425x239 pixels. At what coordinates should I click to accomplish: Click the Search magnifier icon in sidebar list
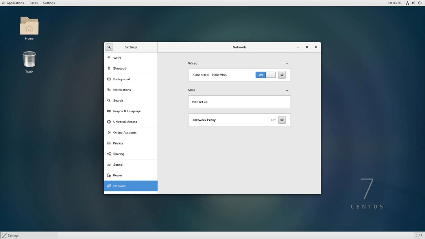coord(109,100)
